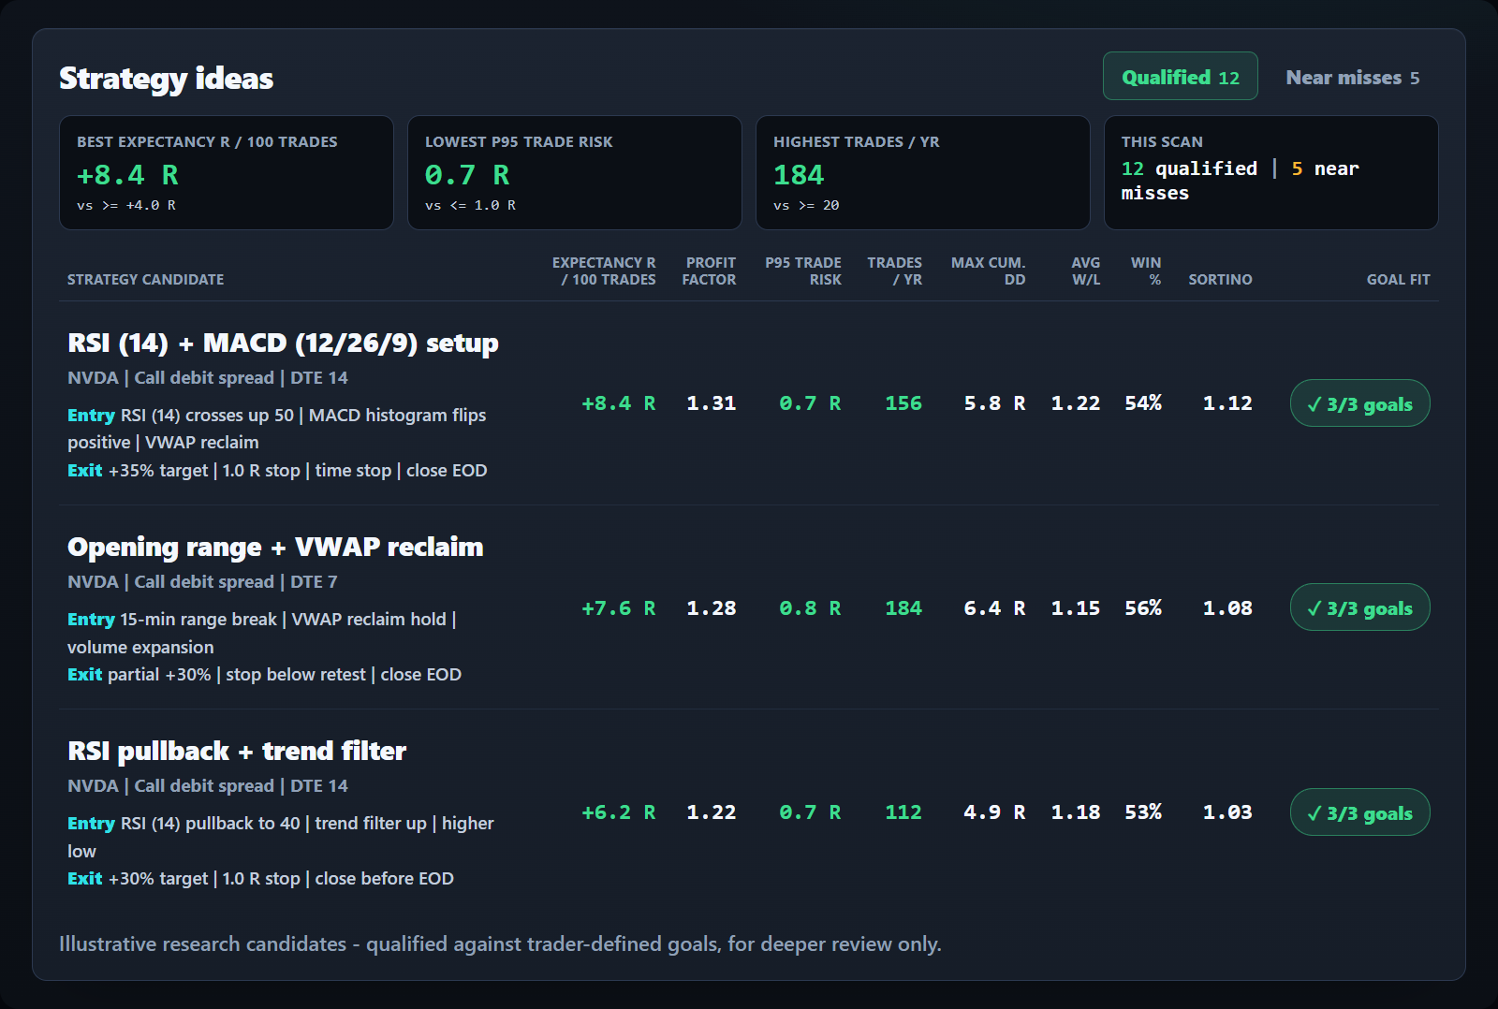Sort by Profit Factor column header
Screen dimensions: 1498x1009
pyautogui.click(x=709, y=271)
